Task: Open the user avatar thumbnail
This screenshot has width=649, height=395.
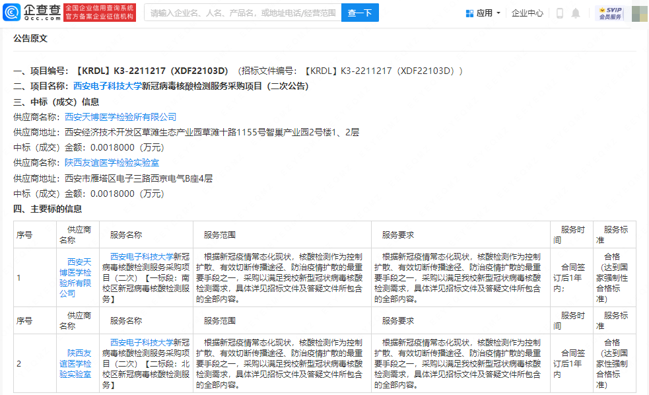Action: point(640,13)
